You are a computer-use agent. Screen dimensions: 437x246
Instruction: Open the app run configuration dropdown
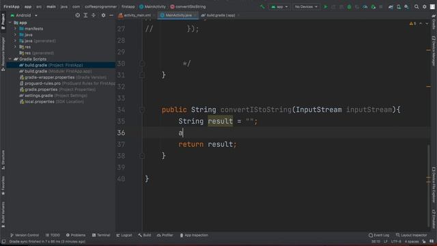click(279, 7)
